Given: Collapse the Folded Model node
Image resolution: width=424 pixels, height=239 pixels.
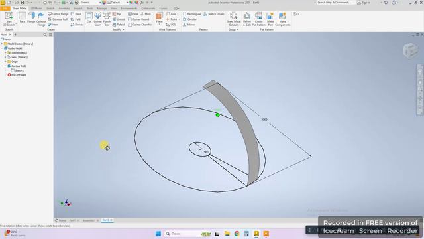Looking at the screenshot, I should coord(2,48).
